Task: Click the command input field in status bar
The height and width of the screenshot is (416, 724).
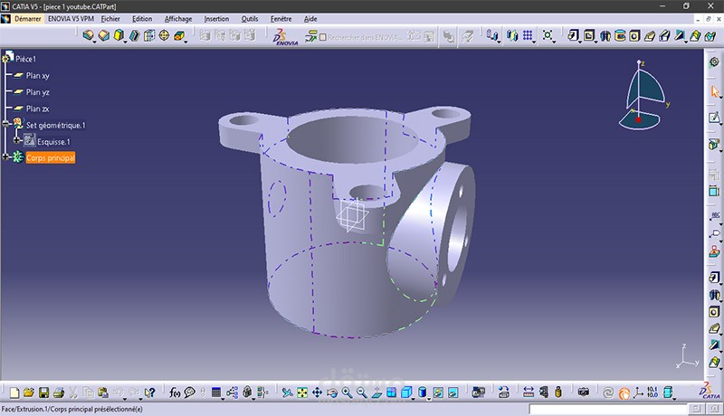Action: click(608, 409)
